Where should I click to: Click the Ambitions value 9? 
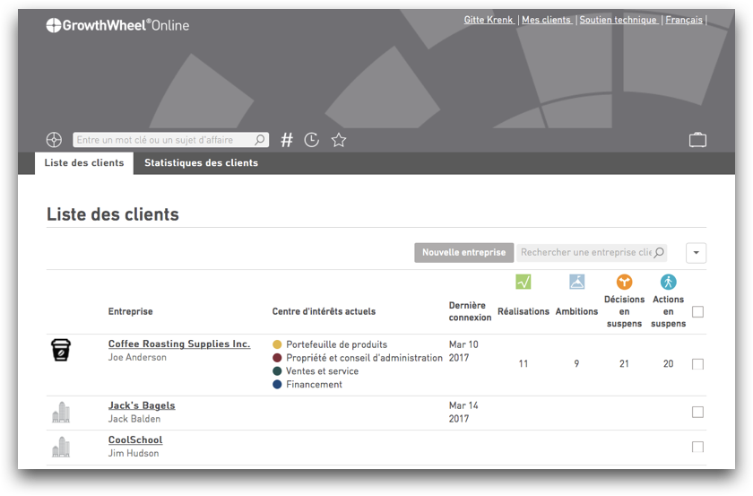576,364
